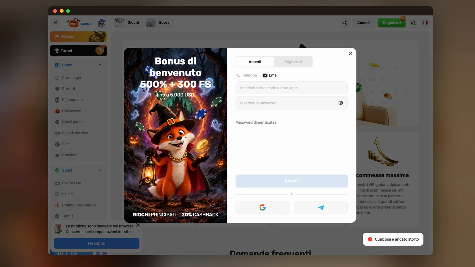The height and width of the screenshot is (267, 475).
Task: Select the Telefono login method
Action: pyautogui.click(x=247, y=75)
